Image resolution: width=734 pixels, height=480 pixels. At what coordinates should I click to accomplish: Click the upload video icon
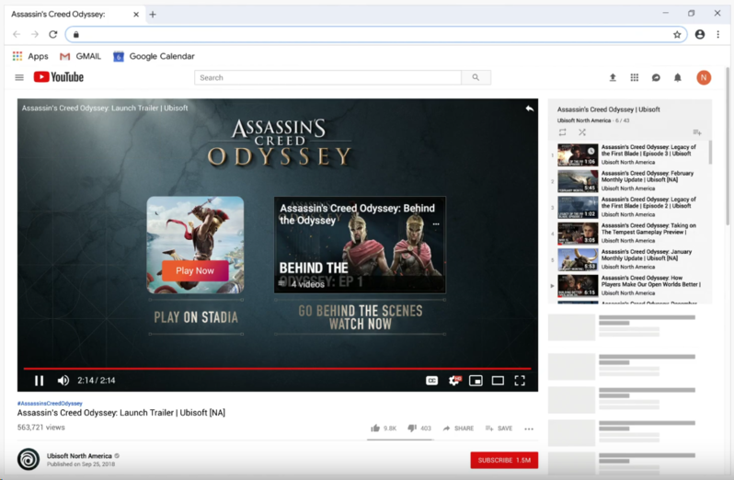[x=613, y=77]
